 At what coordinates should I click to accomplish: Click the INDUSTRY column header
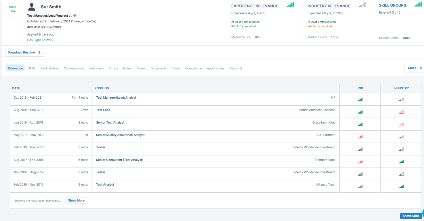coord(401,88)
